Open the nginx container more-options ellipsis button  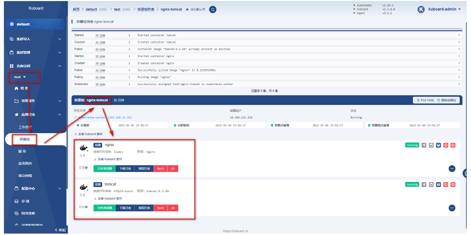(452, 169)
